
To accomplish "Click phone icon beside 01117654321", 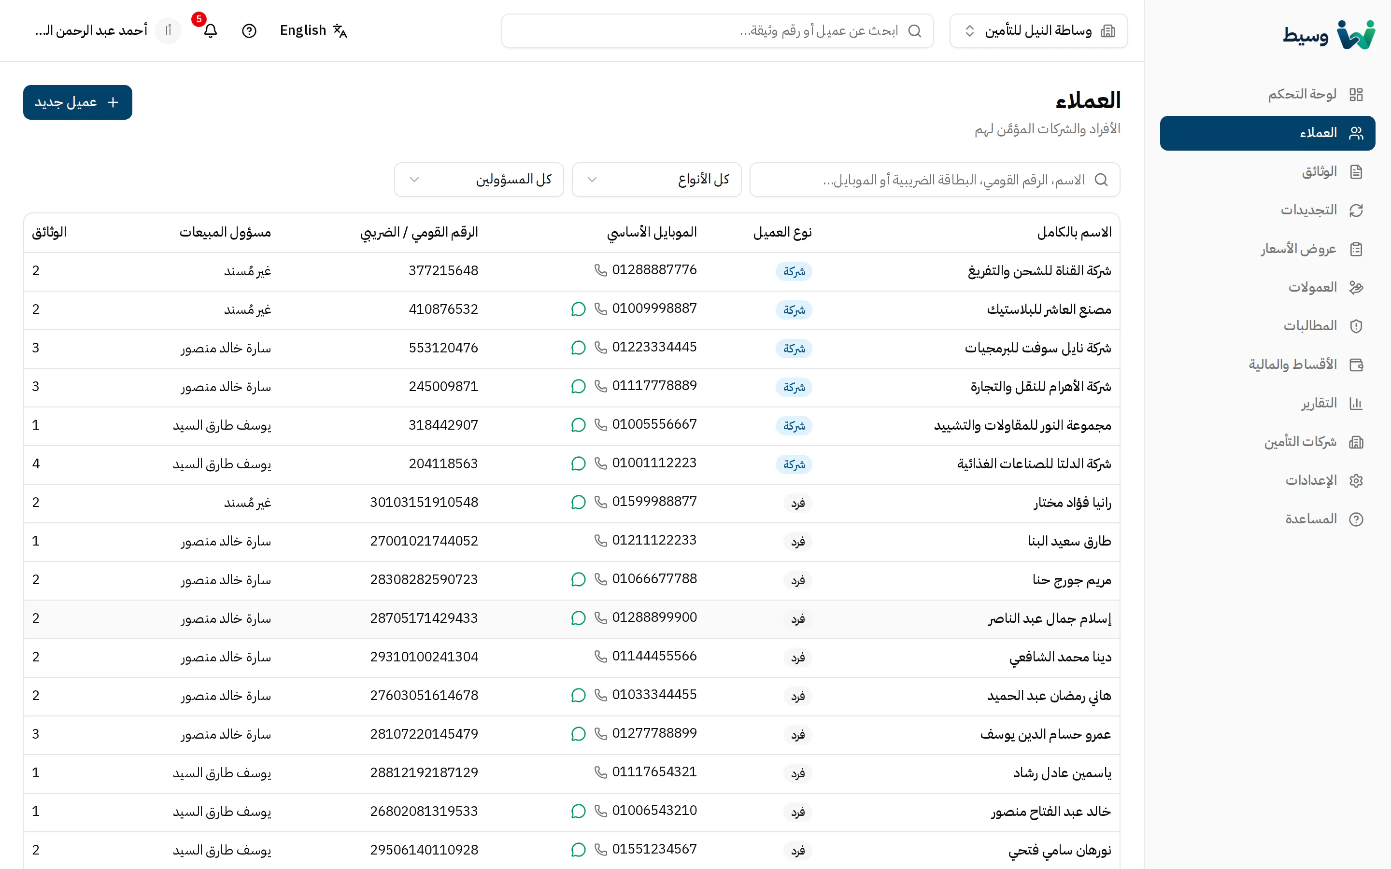I will point(601,772).
